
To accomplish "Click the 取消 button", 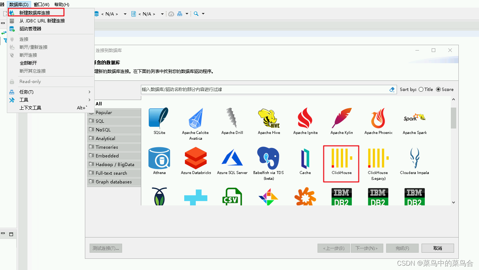I will (x=438, y=248).
